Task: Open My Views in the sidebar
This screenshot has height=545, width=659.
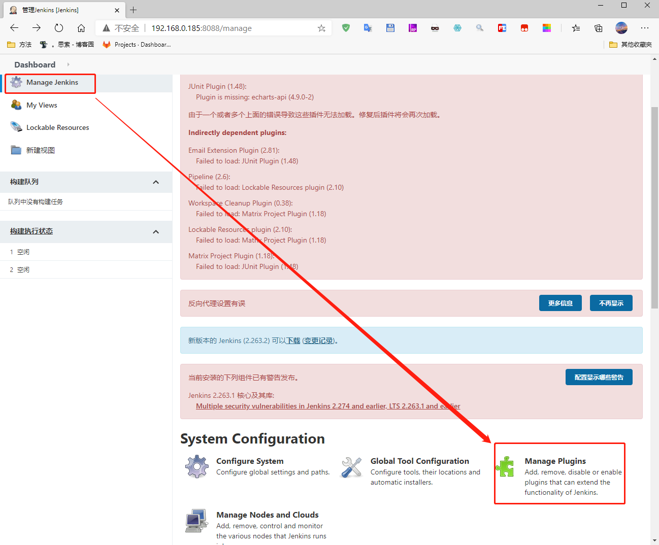Action: click(x=42, y=105)
